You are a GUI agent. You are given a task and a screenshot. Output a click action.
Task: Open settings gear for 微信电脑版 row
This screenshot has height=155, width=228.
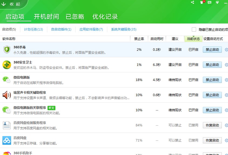click(226, 80)
